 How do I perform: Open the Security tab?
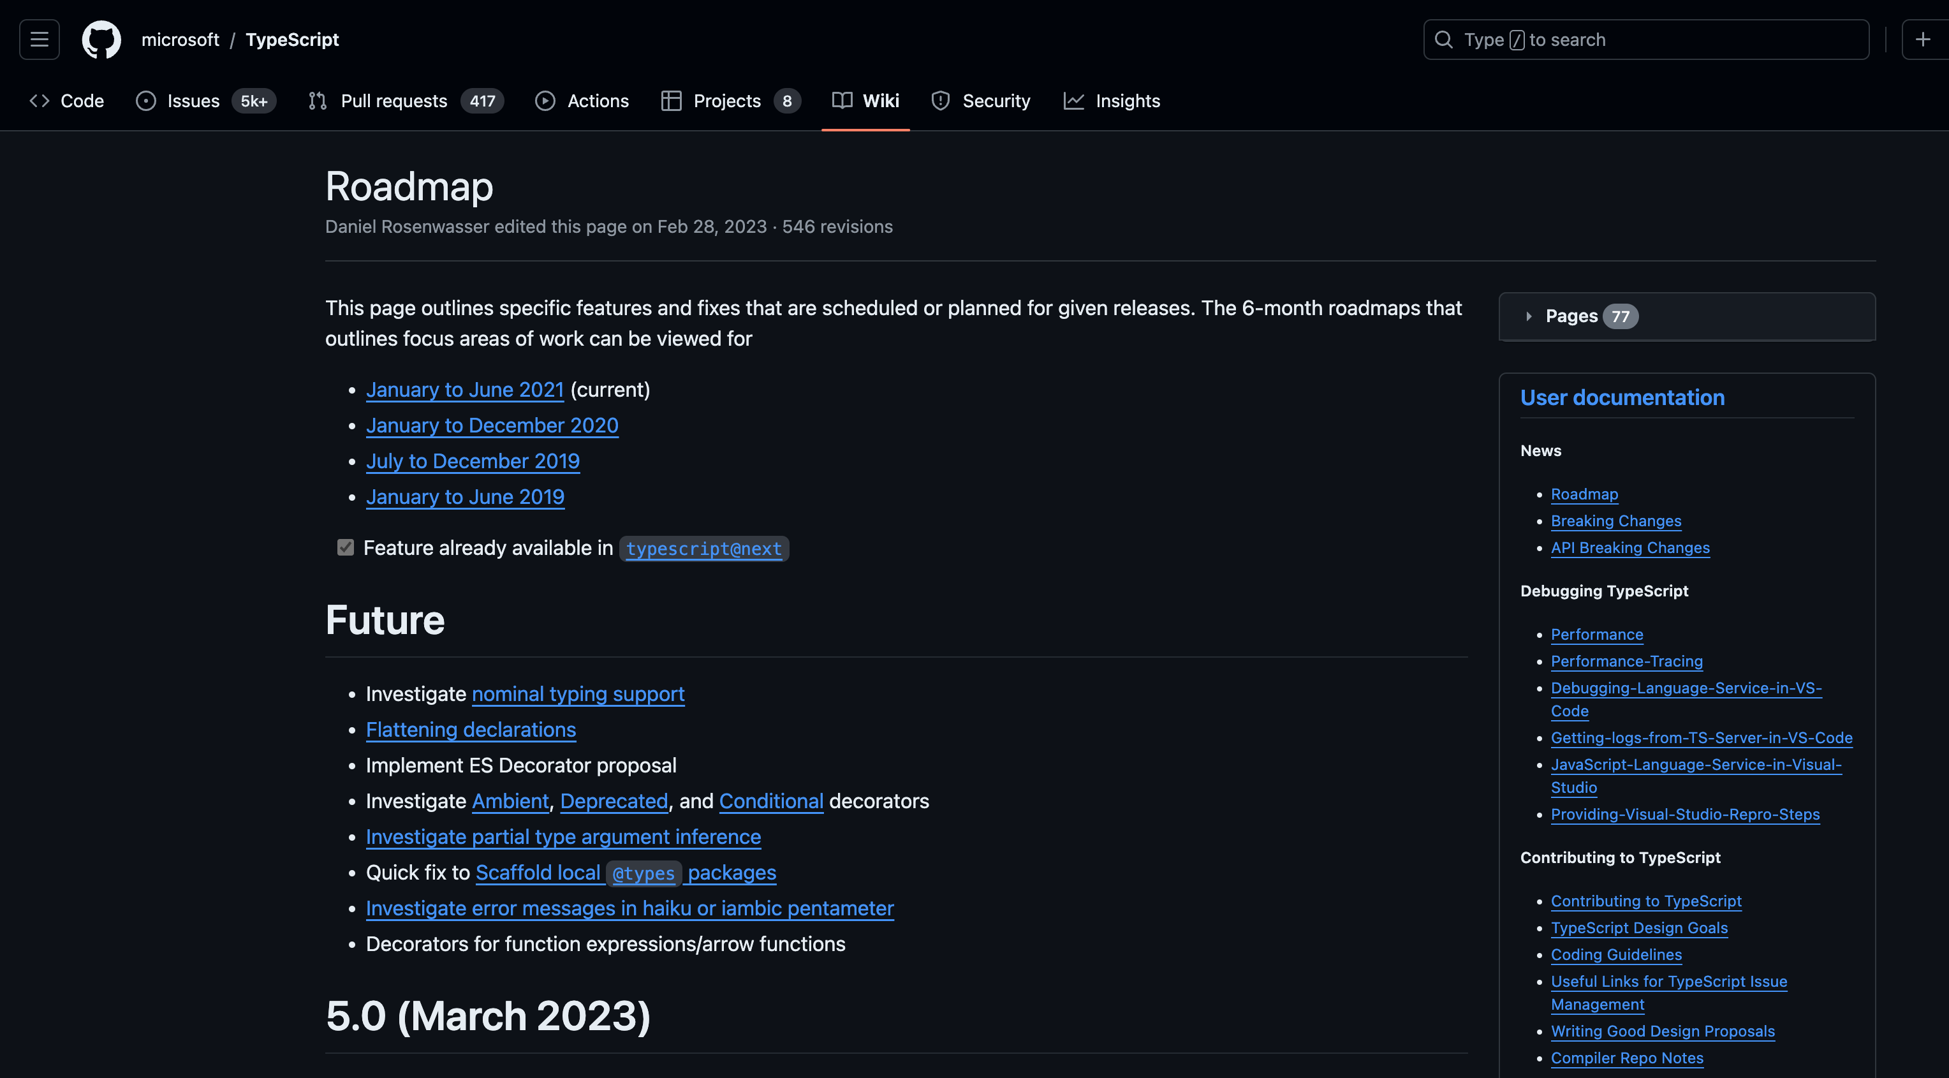pyautogui.click(x=980, y=101)
